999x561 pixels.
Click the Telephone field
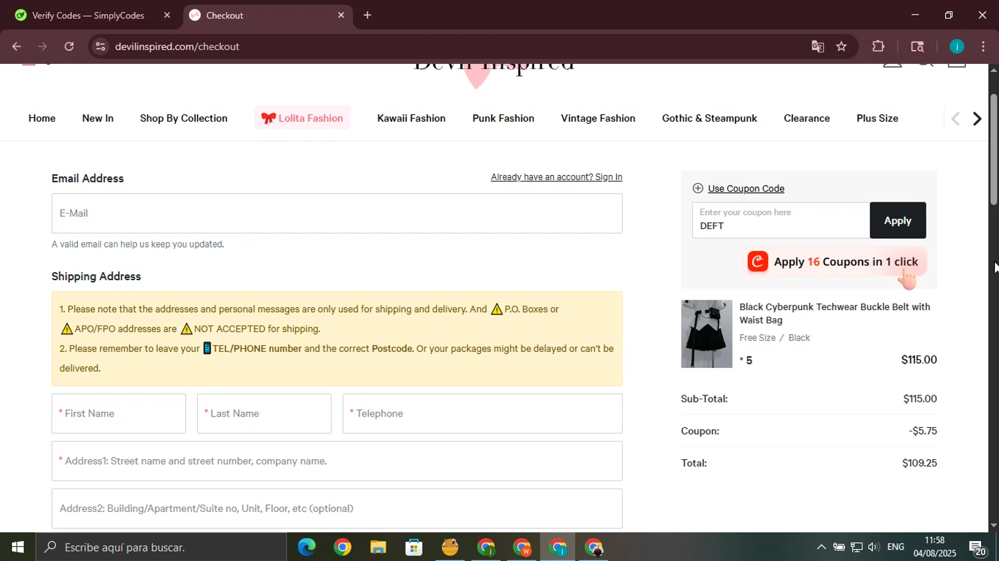[482, 414]
